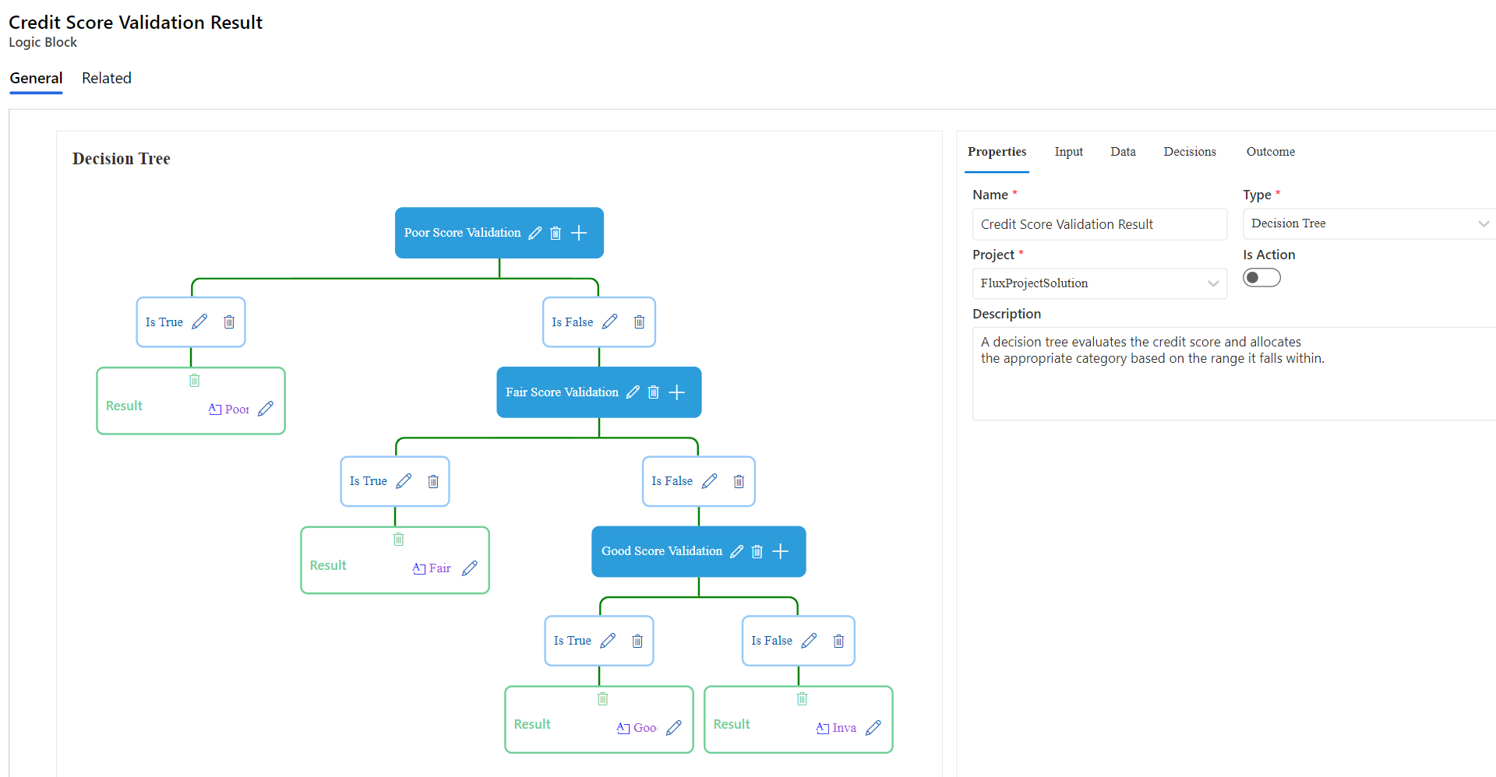Edit the Poor result value

(x=266, y=409)
